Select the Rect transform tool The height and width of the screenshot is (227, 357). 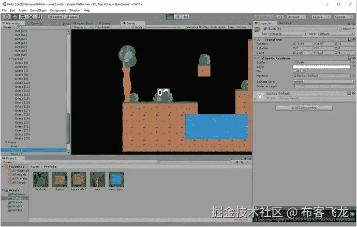tap(39, 17)
